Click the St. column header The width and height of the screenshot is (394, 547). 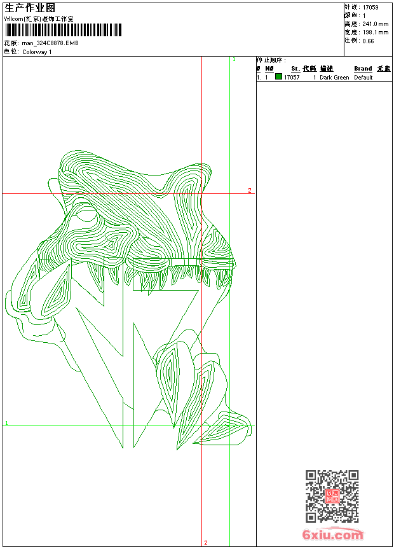click(x=295, y=69)
